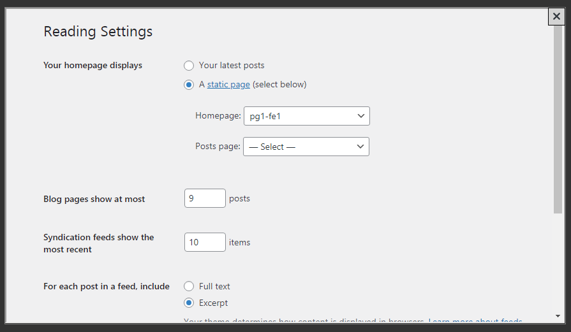Click the "Syndication feeds show the most recent" label
This screenshot has width=571, height=332.
98,243
